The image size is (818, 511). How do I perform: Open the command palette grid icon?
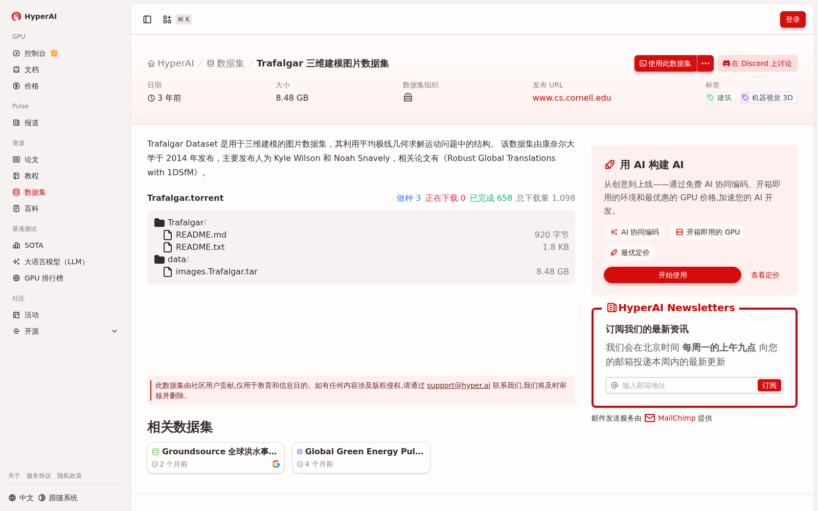(x=167, y=19)
